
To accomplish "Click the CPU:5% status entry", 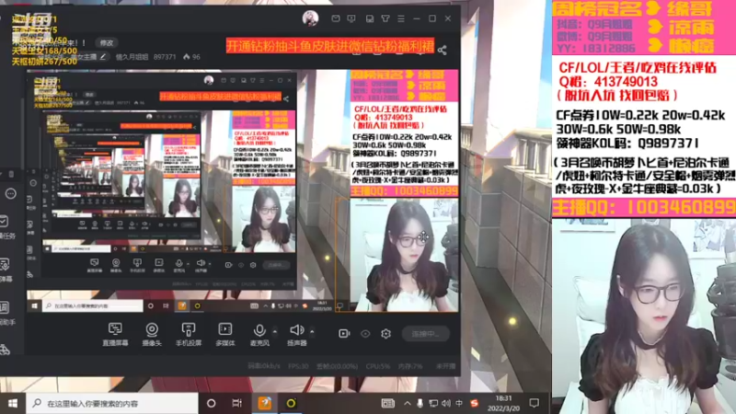I will (x=377, y=366).
